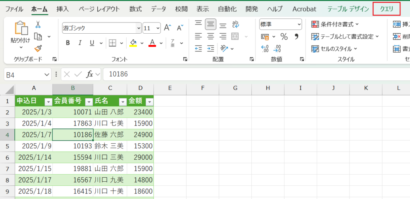Image resolution: width=410 pixels, height=199 pixels.
Task: Click the Select All corner triangle
Action: [x=10, y=89]
